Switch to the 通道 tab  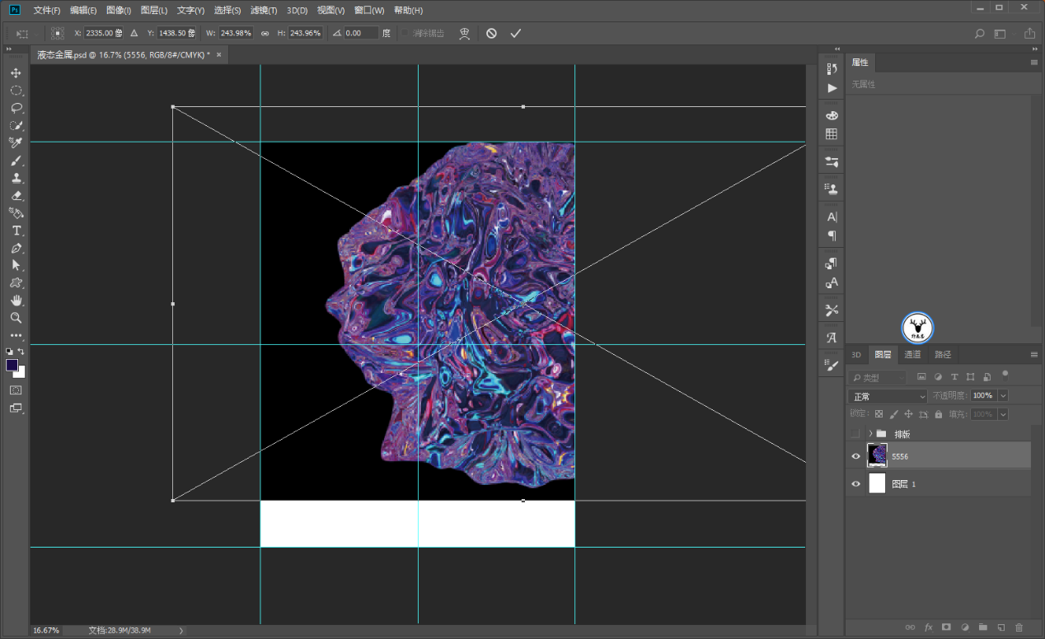912,355
